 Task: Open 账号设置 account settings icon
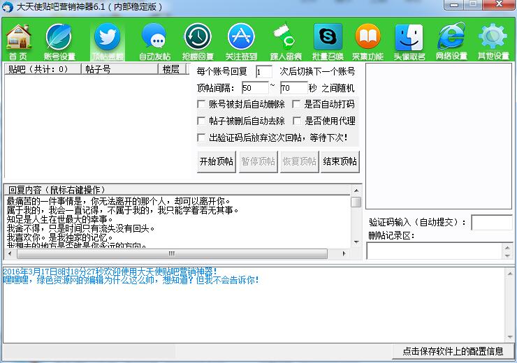(x=59, y=41)
